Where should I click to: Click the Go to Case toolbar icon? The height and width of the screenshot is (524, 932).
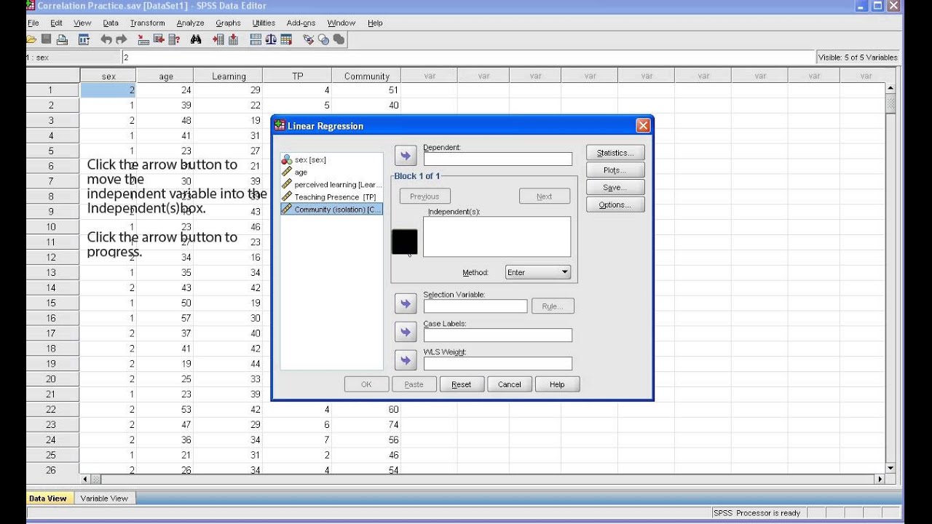tap(143, 39)
